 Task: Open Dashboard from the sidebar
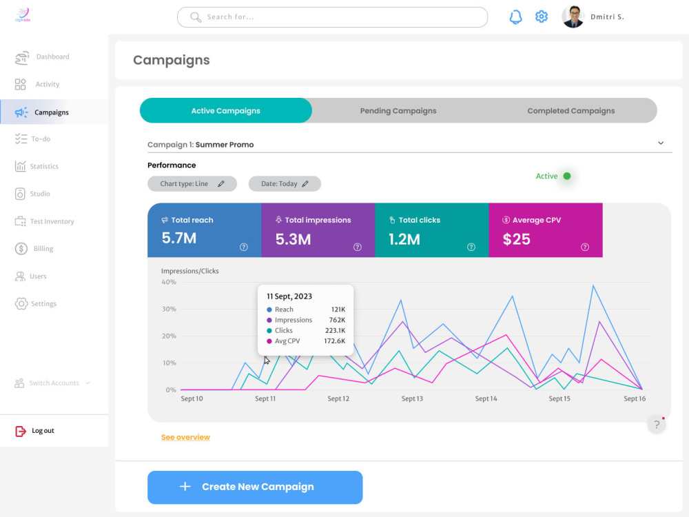pos(42,57)
